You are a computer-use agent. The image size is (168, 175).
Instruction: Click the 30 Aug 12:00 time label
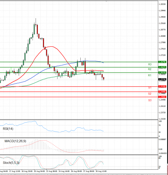point(101,171)
